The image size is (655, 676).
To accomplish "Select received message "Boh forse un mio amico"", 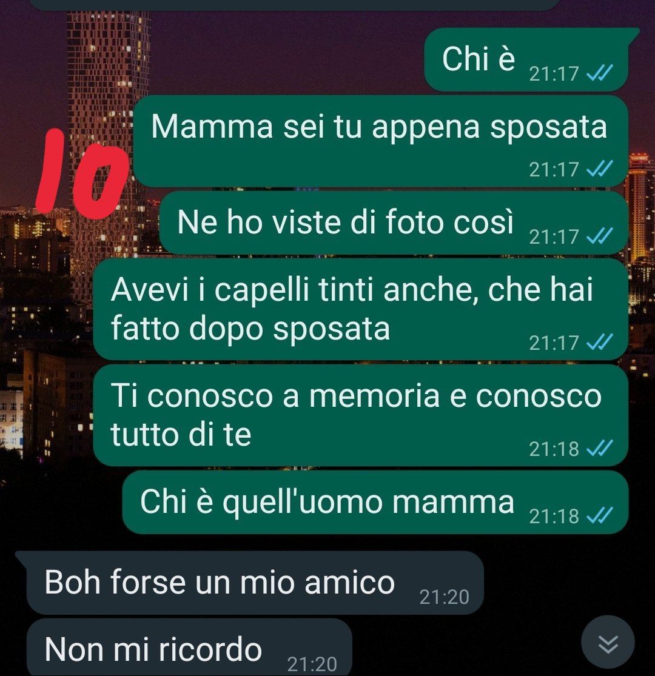I will point(250,583).
